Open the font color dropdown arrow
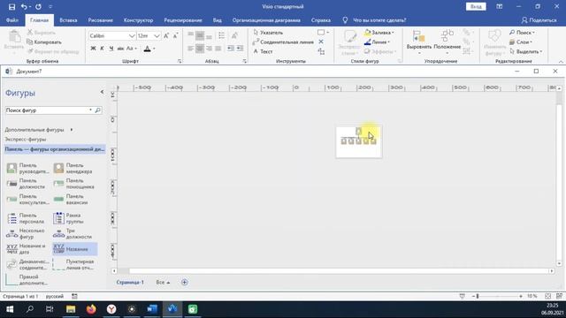The image size is (566, 318). [154, 49]
